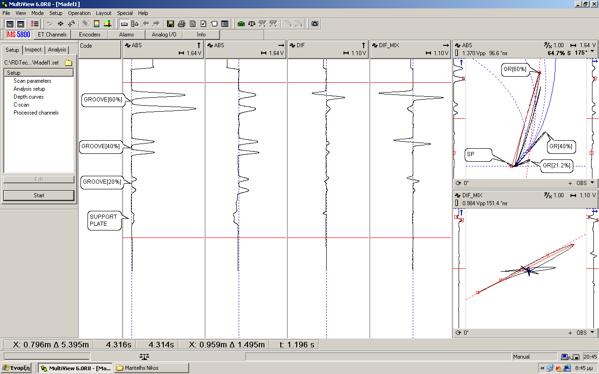This screenshot has width=599, height=374.
Task: Open the OBS dropdown in DIF_MIX Lissajous pane
Action: pyautogui.click(x=585, y=333)
